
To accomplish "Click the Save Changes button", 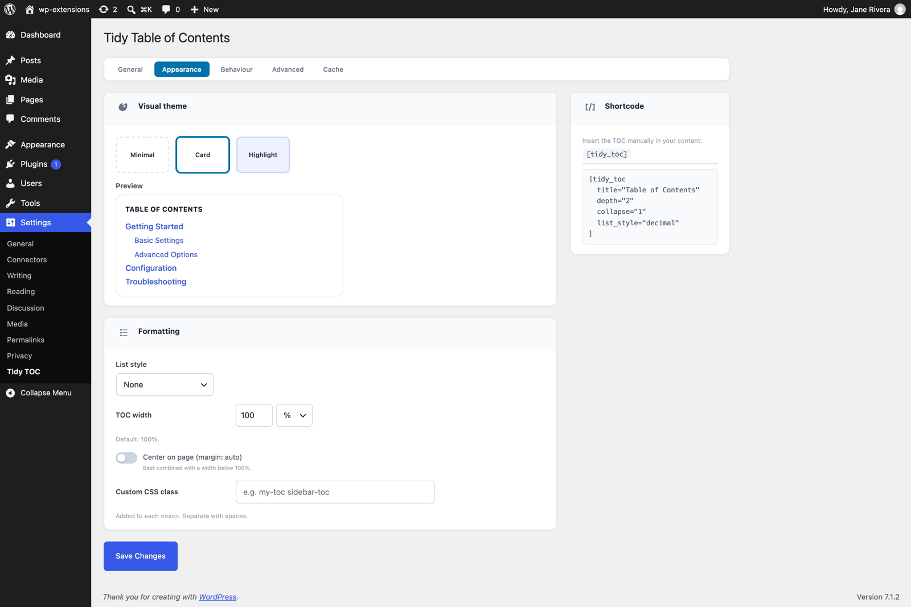I will pos(141,556).
